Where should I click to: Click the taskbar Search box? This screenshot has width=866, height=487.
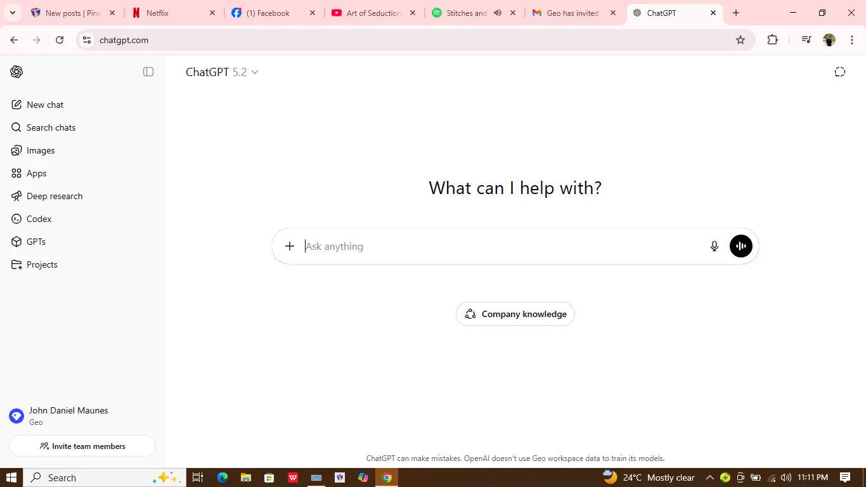click(x=105, y=477)
